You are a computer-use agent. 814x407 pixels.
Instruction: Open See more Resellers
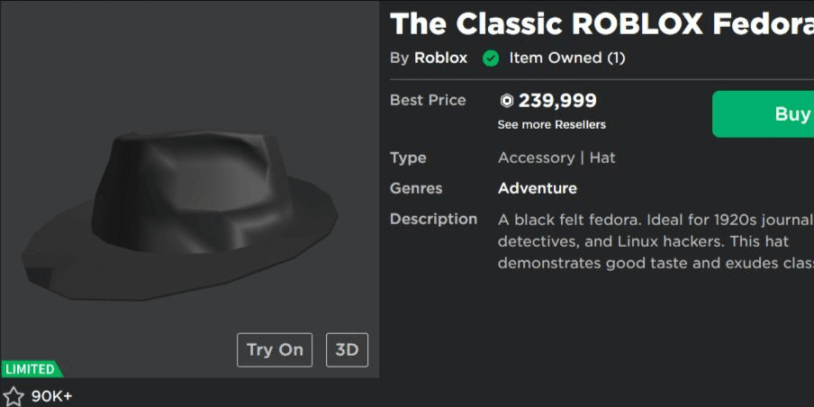[551, 125]
